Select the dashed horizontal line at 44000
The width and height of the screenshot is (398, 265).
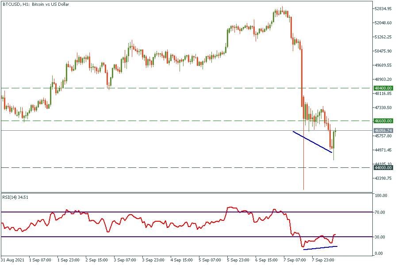tap(177, 168)
